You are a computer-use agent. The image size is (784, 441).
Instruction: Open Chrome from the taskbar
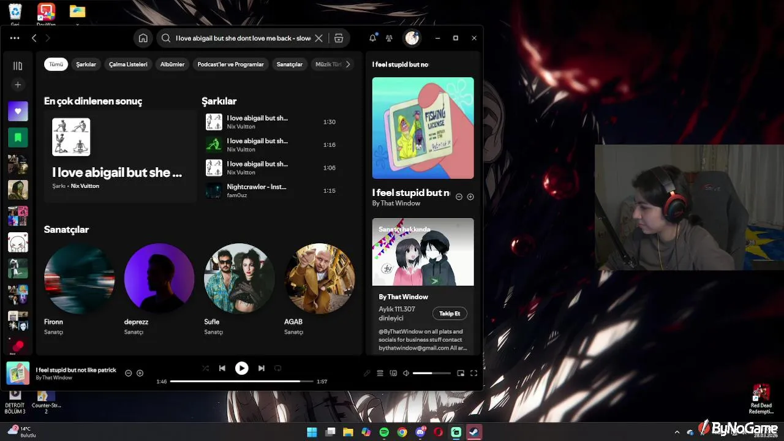click(x=402, y=432)
